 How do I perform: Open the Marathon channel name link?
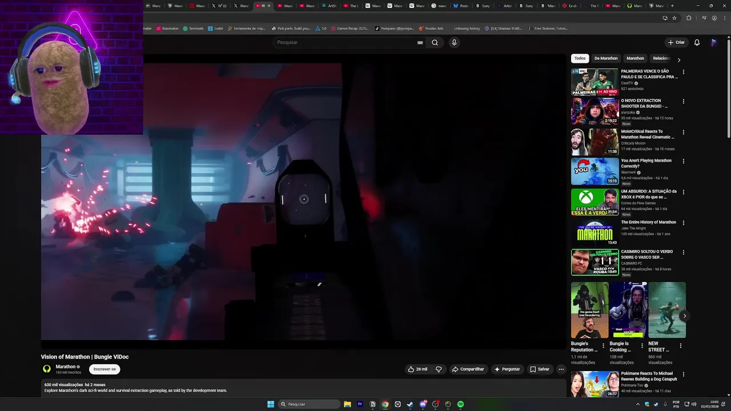[x=66, y=366]
